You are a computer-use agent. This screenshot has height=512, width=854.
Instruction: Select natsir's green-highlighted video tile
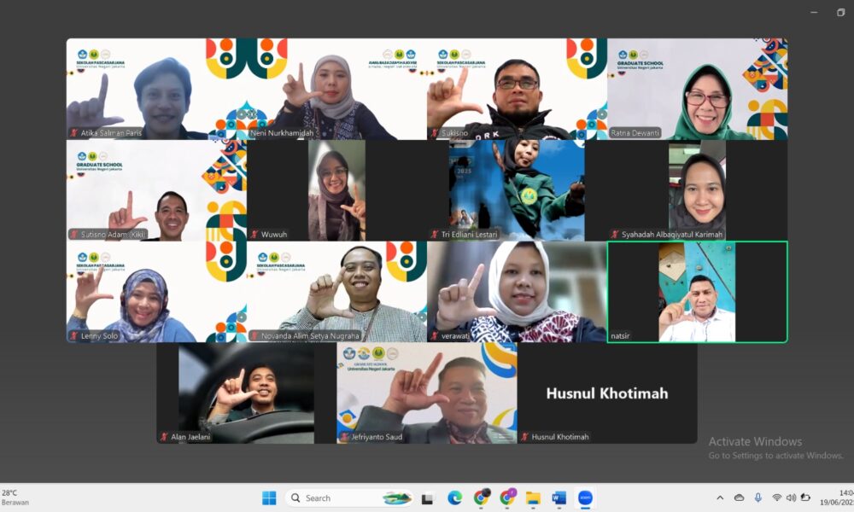pyautogui.click(x=697, y=292)
